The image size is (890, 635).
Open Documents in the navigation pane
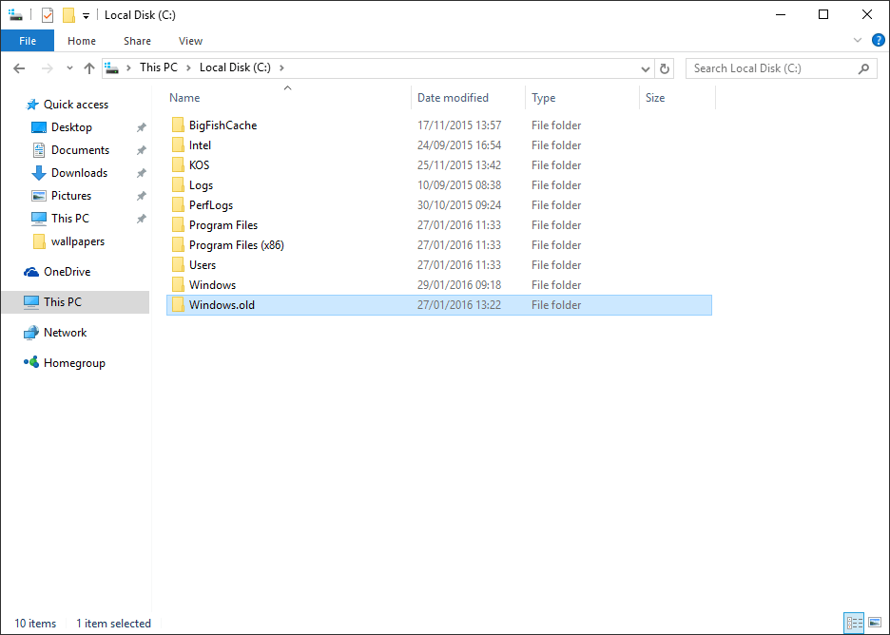click(x=80, y=150)
